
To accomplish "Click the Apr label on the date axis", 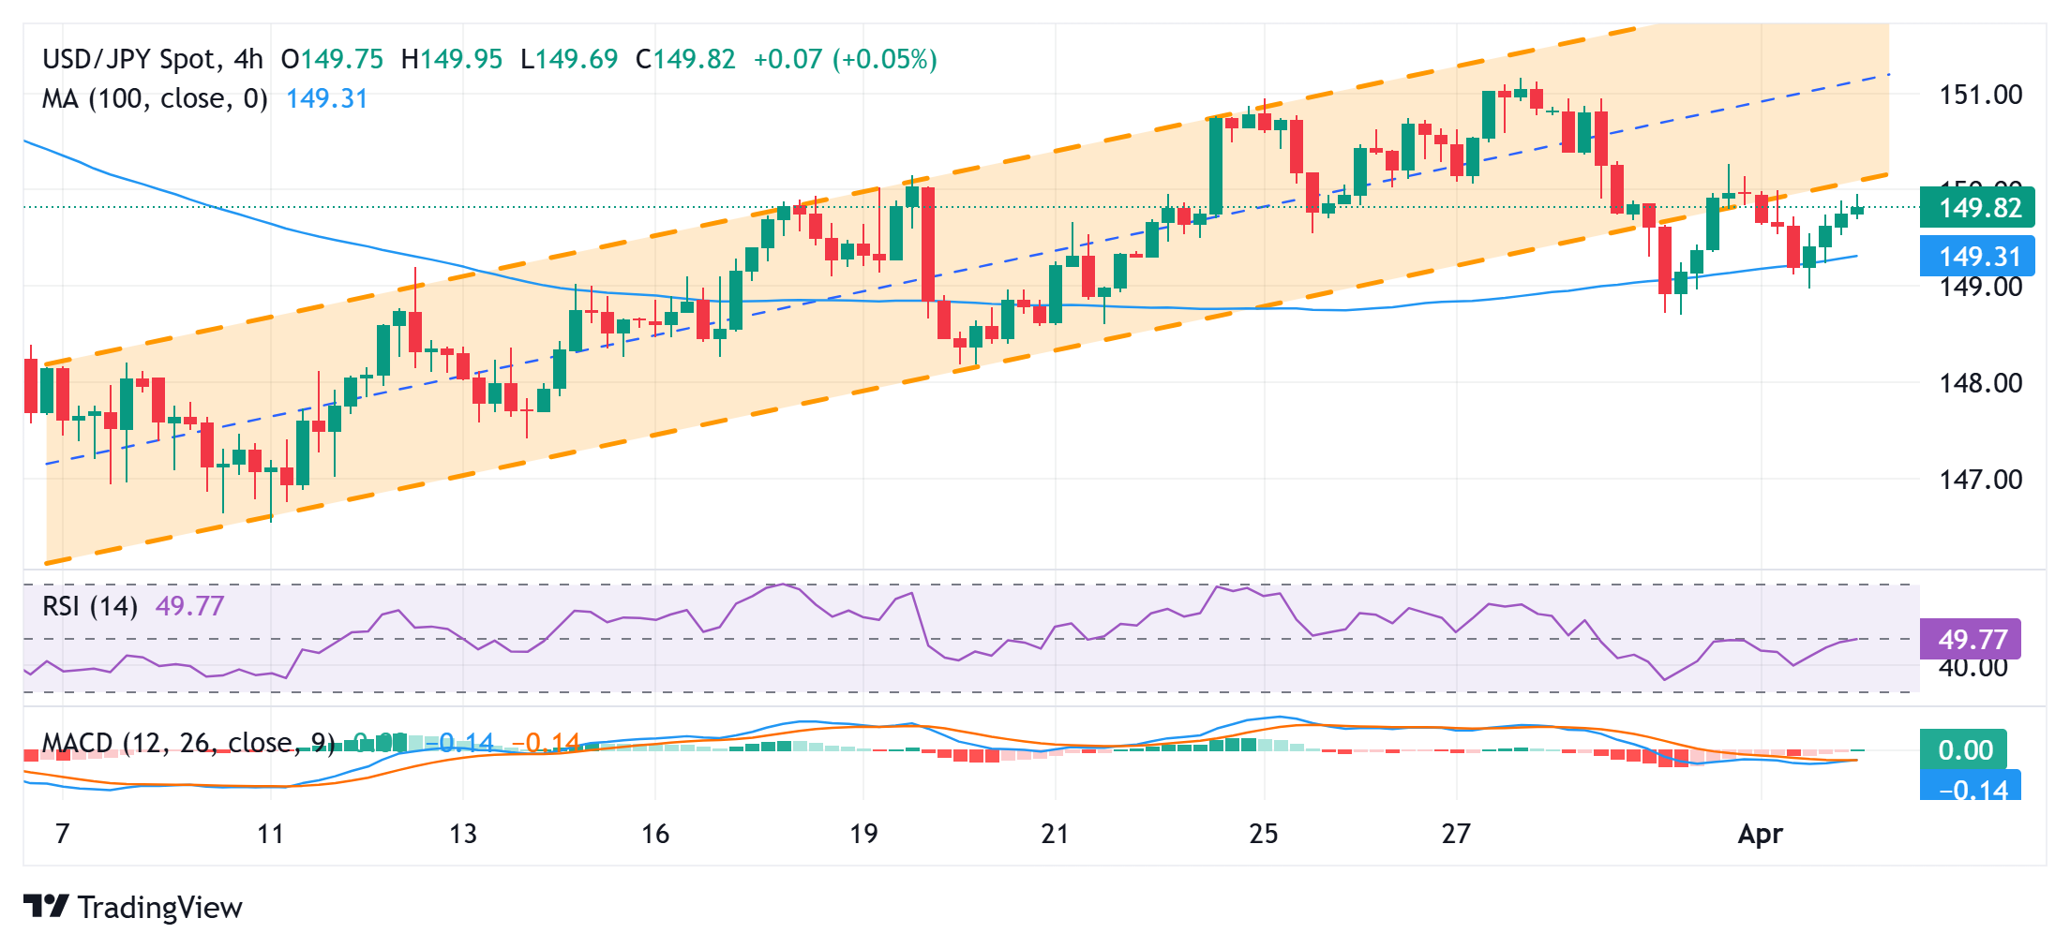I will 1760,834.
